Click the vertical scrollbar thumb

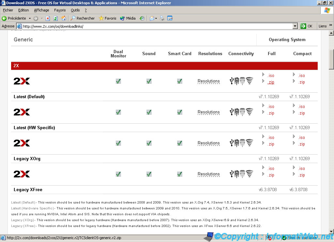pyautogui.click(x=331, y=59)
